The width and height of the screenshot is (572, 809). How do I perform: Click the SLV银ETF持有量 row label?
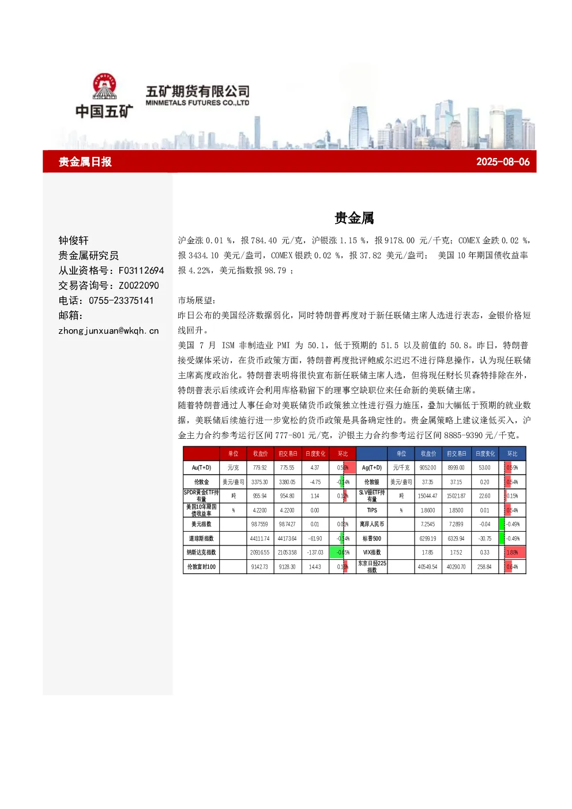point(372,496)
